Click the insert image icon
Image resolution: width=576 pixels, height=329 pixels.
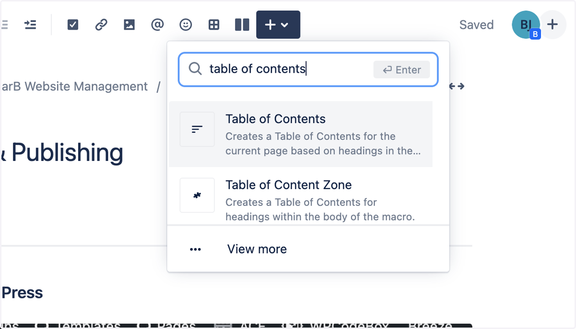129,24
